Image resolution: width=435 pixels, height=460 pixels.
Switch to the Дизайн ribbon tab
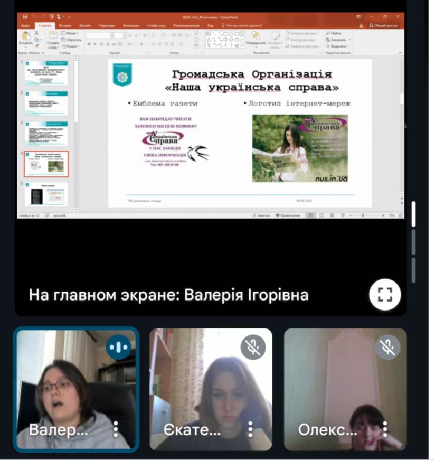(85, 26)
